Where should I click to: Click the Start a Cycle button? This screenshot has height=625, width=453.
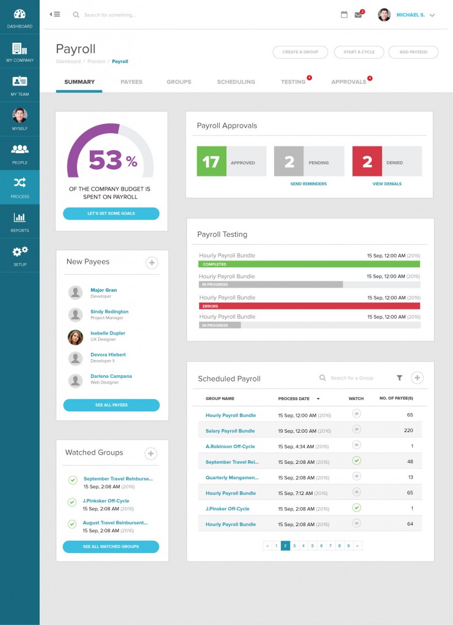[359, 52]
